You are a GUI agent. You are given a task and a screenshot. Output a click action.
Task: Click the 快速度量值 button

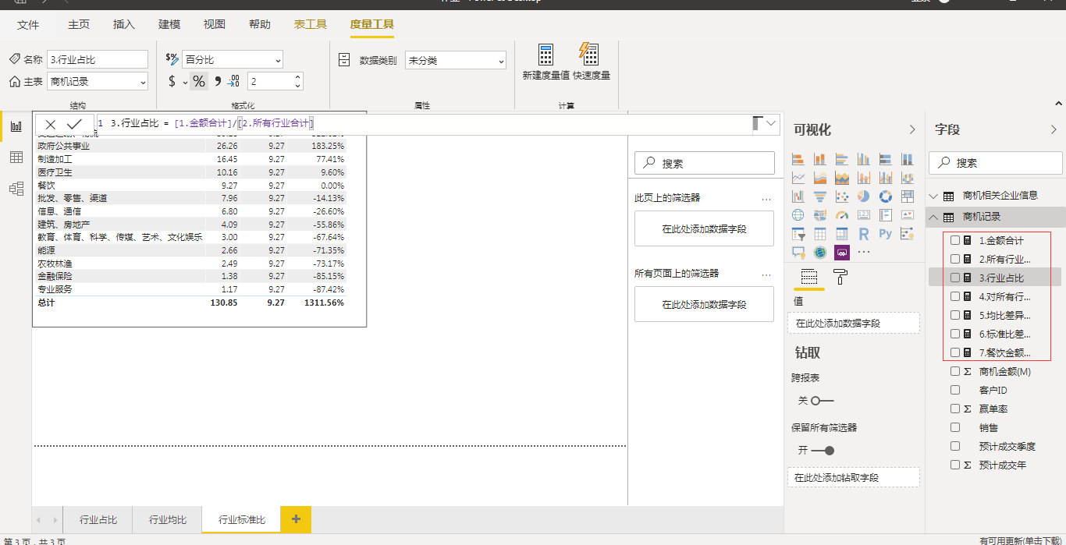click(592, 62)
